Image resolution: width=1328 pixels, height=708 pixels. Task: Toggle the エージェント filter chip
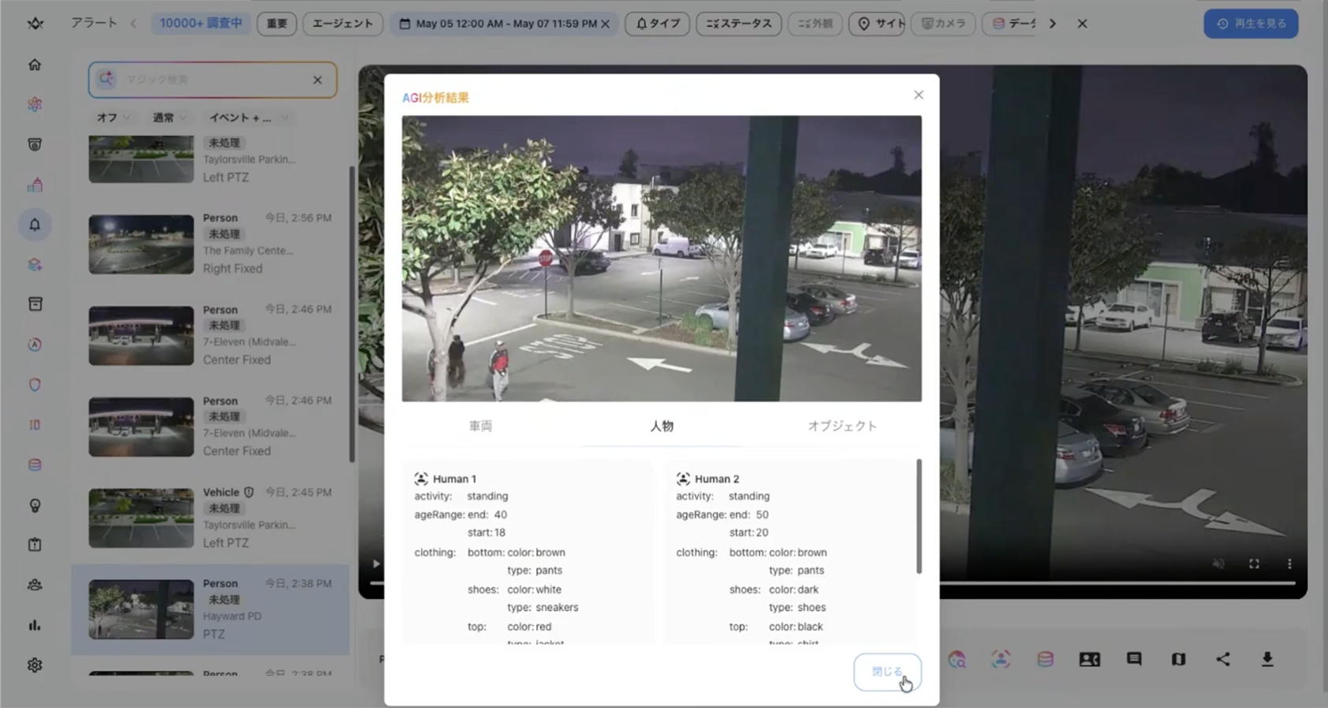343,24
